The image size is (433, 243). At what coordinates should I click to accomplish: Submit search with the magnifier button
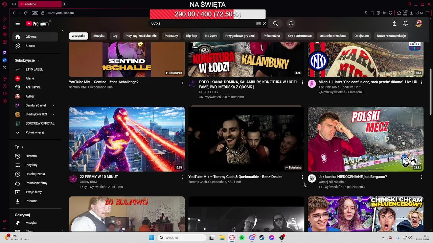point(276,23)
